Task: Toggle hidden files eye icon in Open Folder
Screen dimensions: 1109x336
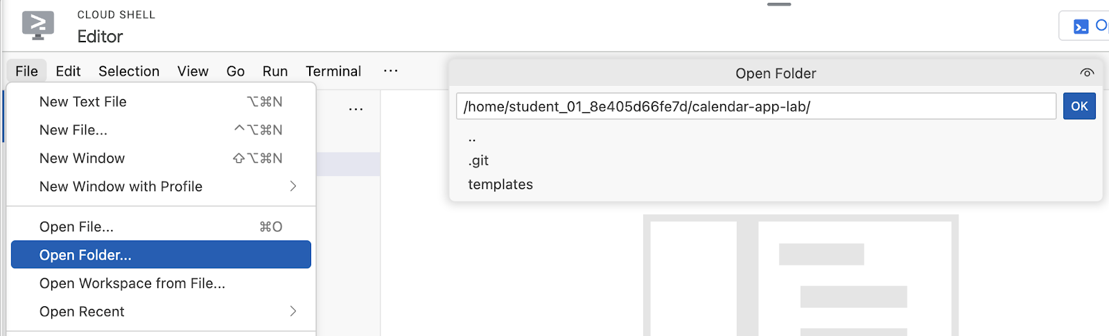Action: pos(1087,73)
